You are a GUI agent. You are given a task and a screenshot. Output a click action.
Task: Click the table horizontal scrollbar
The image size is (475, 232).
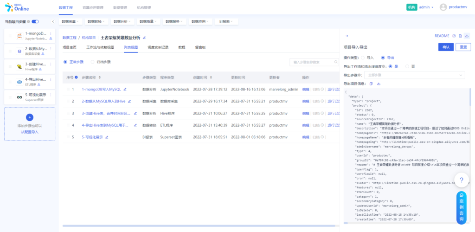pos(199,226)
